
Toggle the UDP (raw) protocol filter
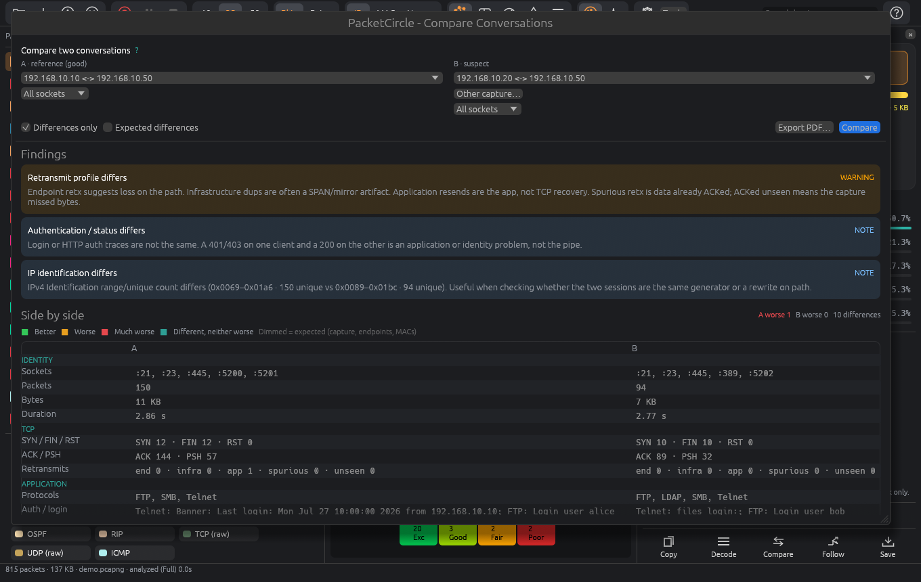coord(51,553)
